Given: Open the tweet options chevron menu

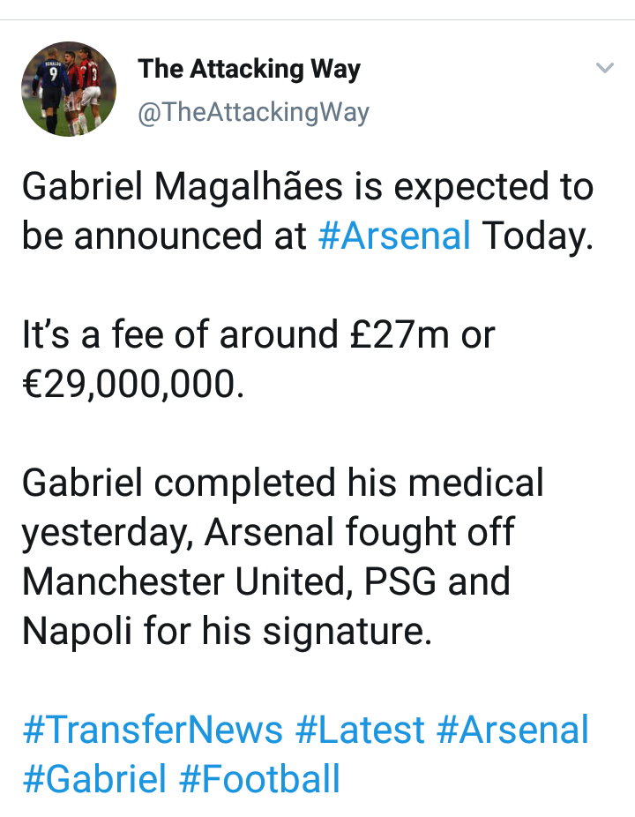Looking at the screenshot, I should click(x=604, y=69).
